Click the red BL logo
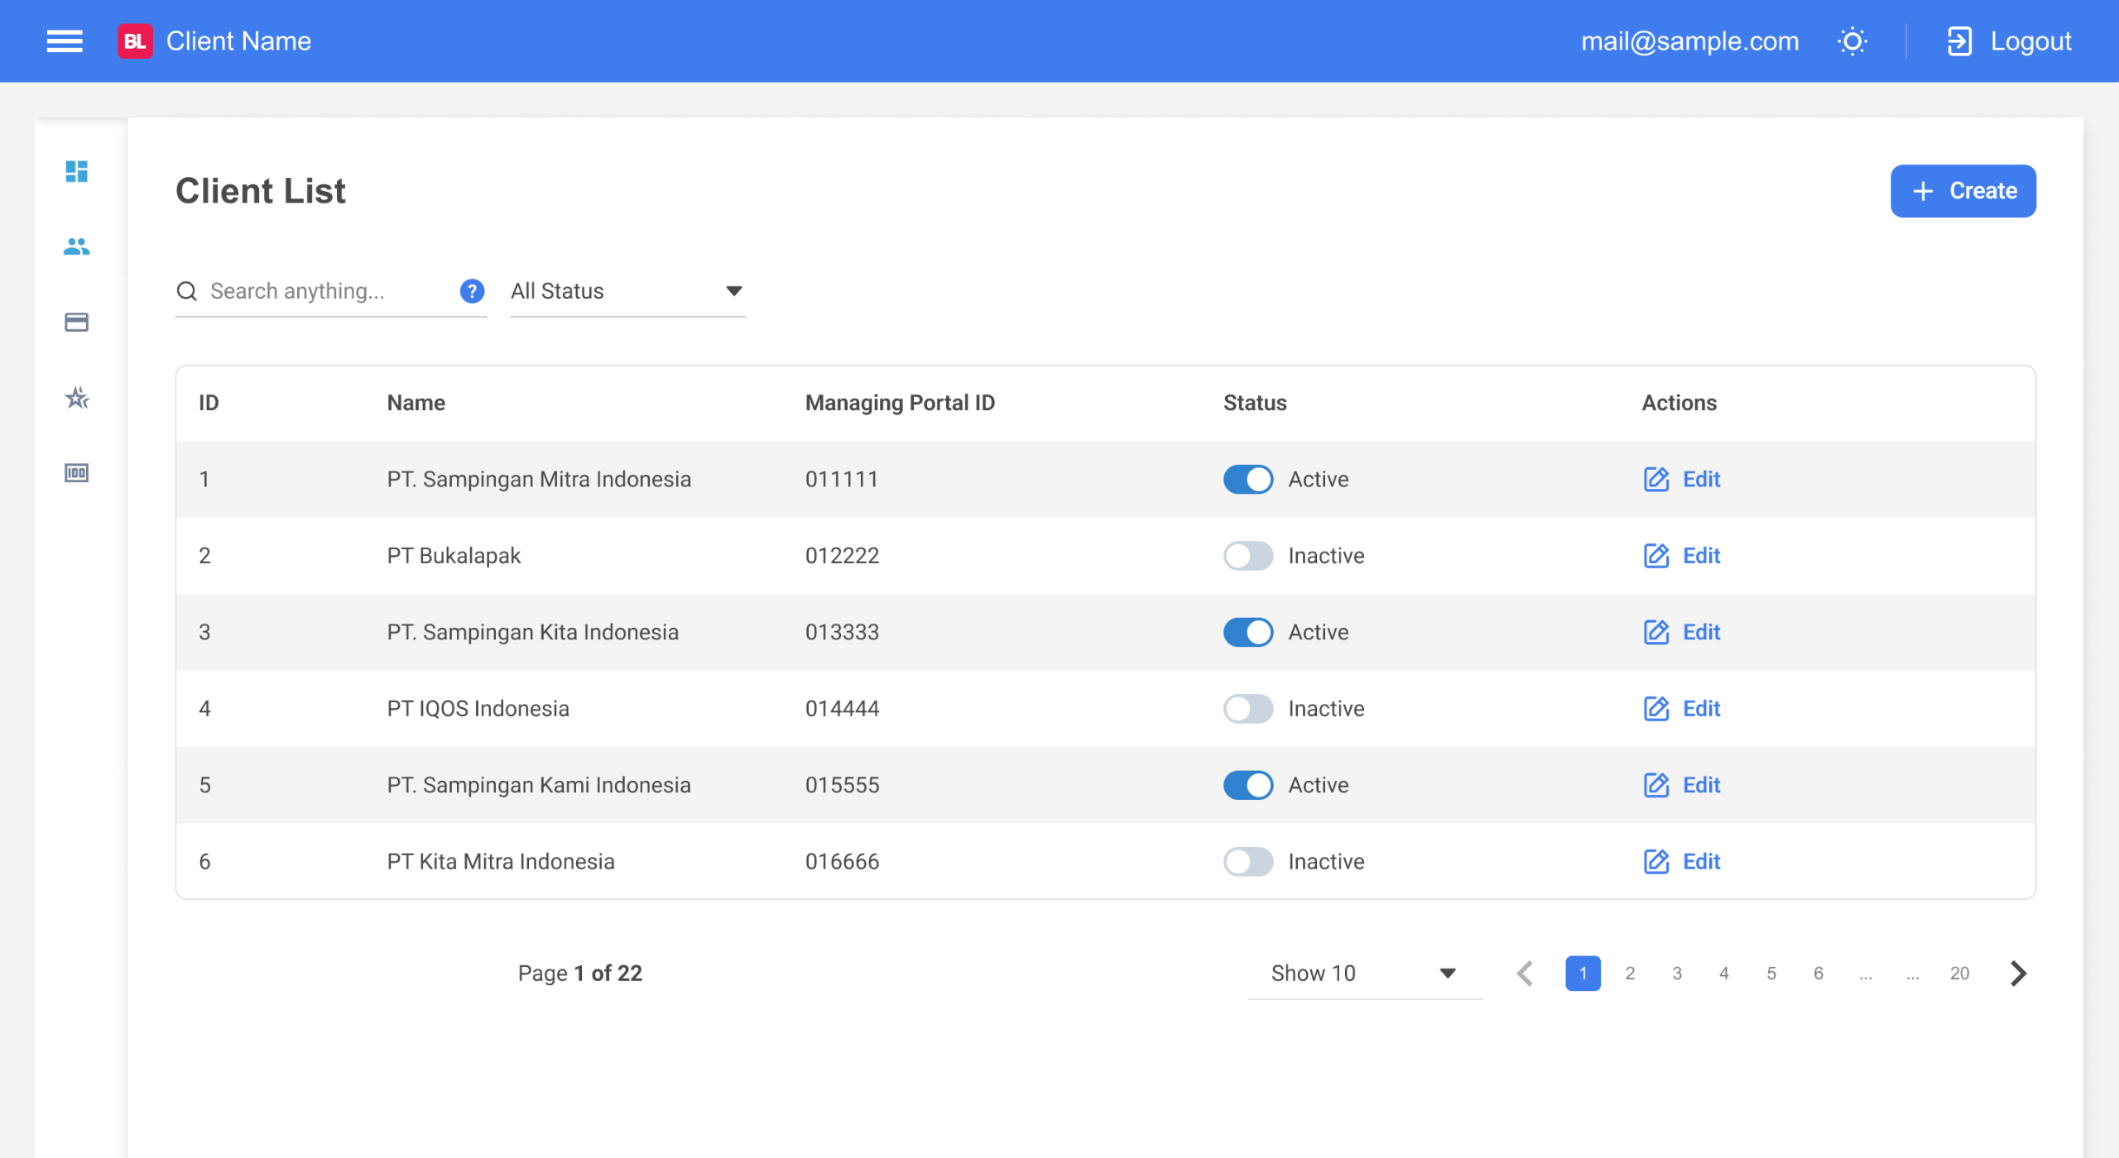 pos(135,41)
